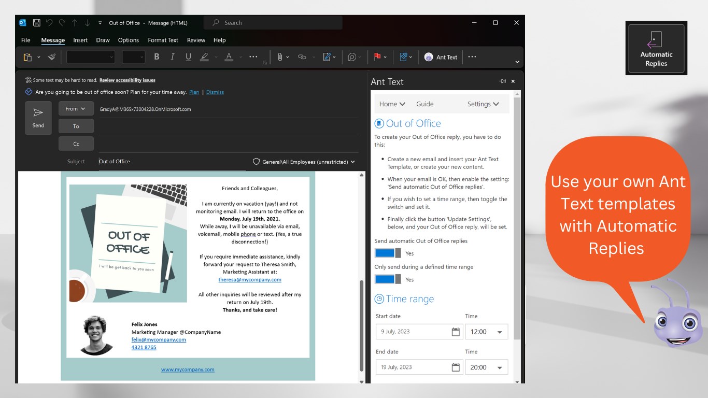Go to previous item with up arrow
Image resolution: width=708 pixels, height=398 pixels.
[x=75, y=23]
